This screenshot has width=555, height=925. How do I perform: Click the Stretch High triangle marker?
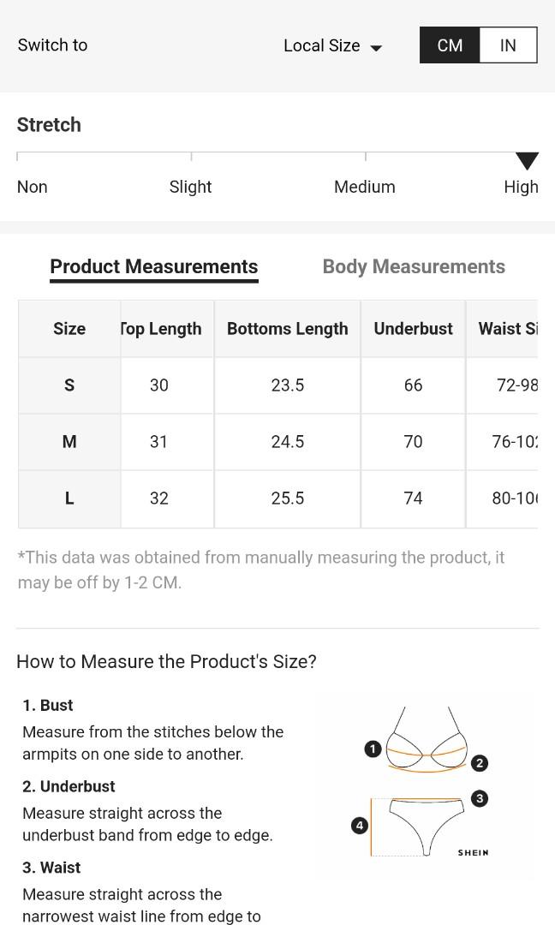(x=527, y=160)
